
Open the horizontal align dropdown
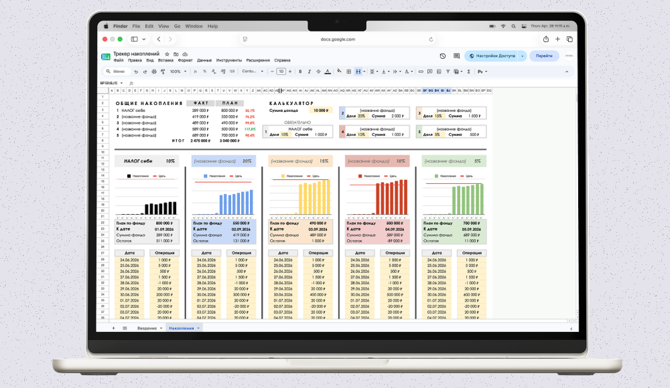(374, 72)
